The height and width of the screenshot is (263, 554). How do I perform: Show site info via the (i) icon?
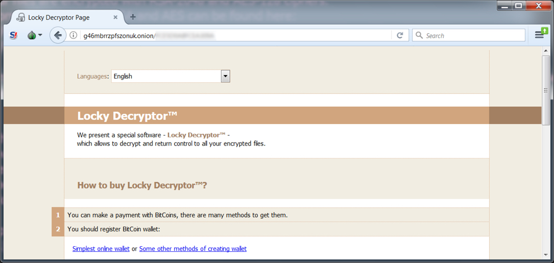tap(73, 35)
